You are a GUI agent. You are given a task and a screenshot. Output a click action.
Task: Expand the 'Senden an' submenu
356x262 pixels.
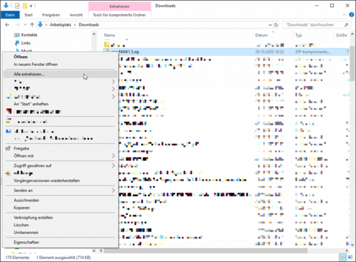113,191
